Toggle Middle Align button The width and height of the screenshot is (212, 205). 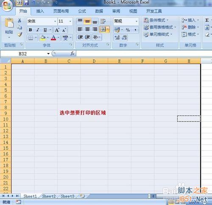pos(87,21)
